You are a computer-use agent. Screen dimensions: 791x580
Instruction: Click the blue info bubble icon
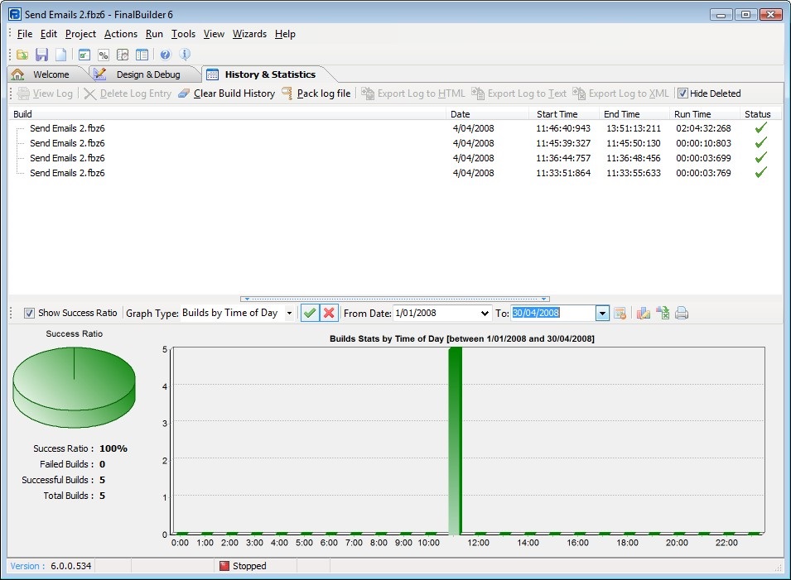tap(185, 55)
